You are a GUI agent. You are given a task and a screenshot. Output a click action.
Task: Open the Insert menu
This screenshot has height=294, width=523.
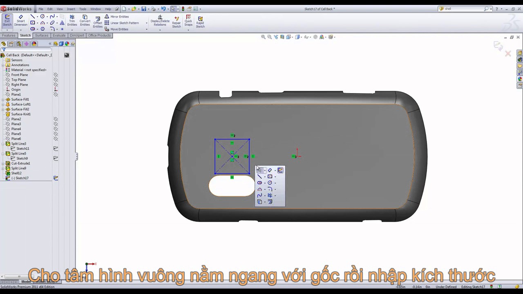click(x=71, y=9)
